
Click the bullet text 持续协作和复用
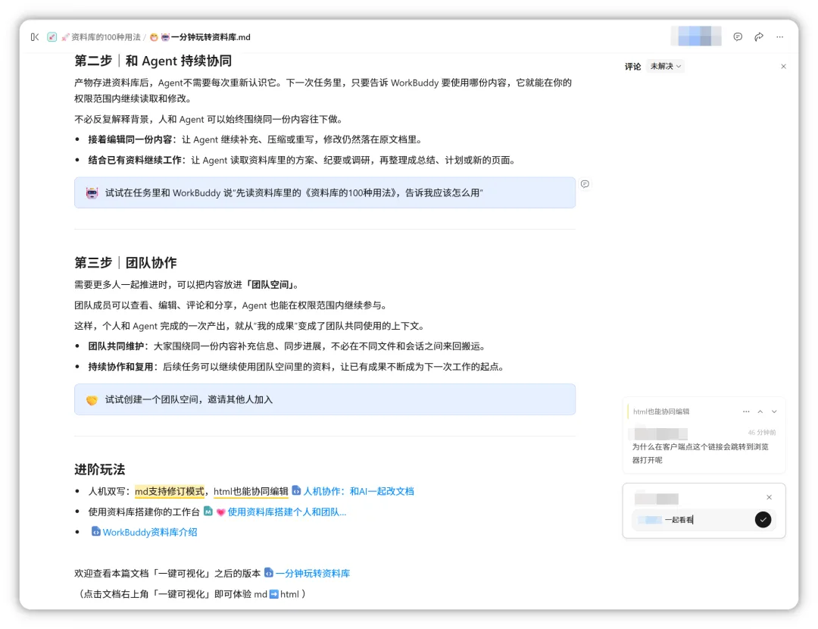(120, 367)
